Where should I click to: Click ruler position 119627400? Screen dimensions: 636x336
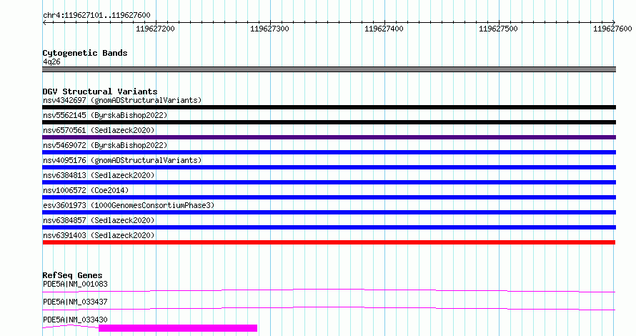[384, 29]
